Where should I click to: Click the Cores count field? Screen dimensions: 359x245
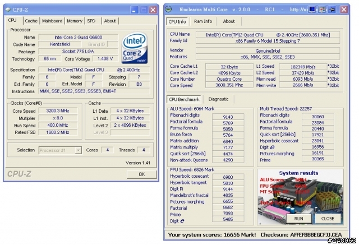click(107, 150)
